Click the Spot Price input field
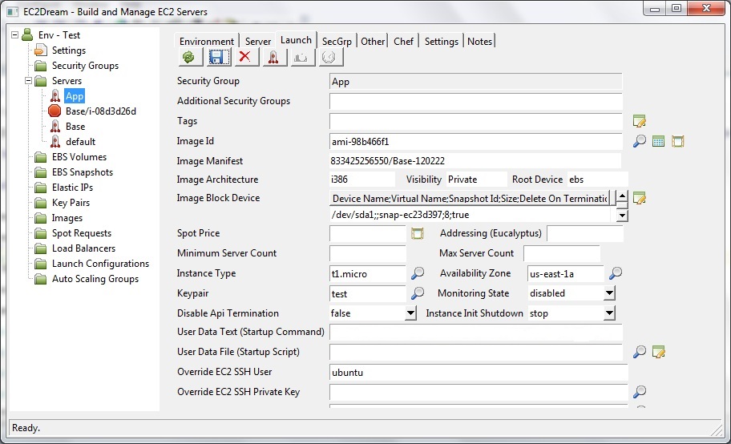This screenshot has height=444, width=731. [x=368, y=234]
